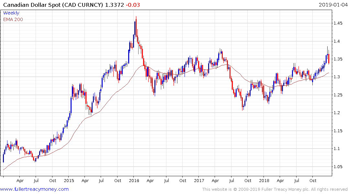Click the 2018 label on the time axis
Screen dimensions: 348x194
coord(264,181)
